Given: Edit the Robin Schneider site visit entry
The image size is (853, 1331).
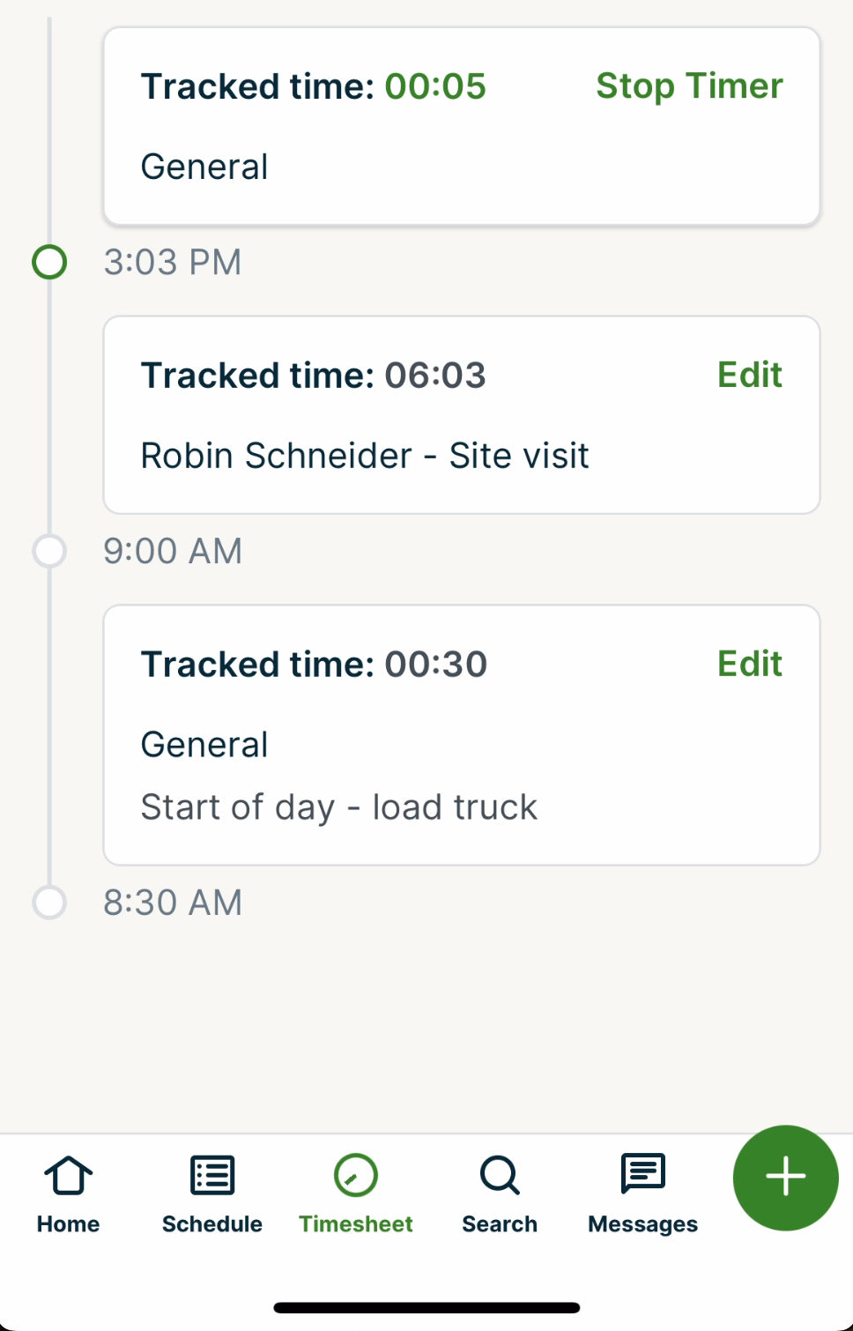Looking at the screenshot, I should tap(749, 376).
